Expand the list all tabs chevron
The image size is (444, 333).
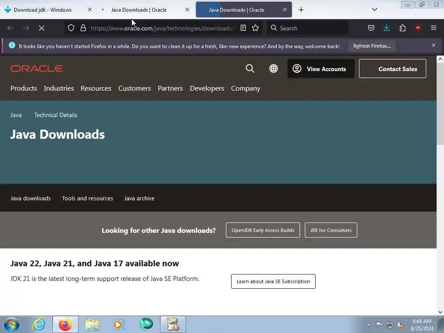coord(374,10)
